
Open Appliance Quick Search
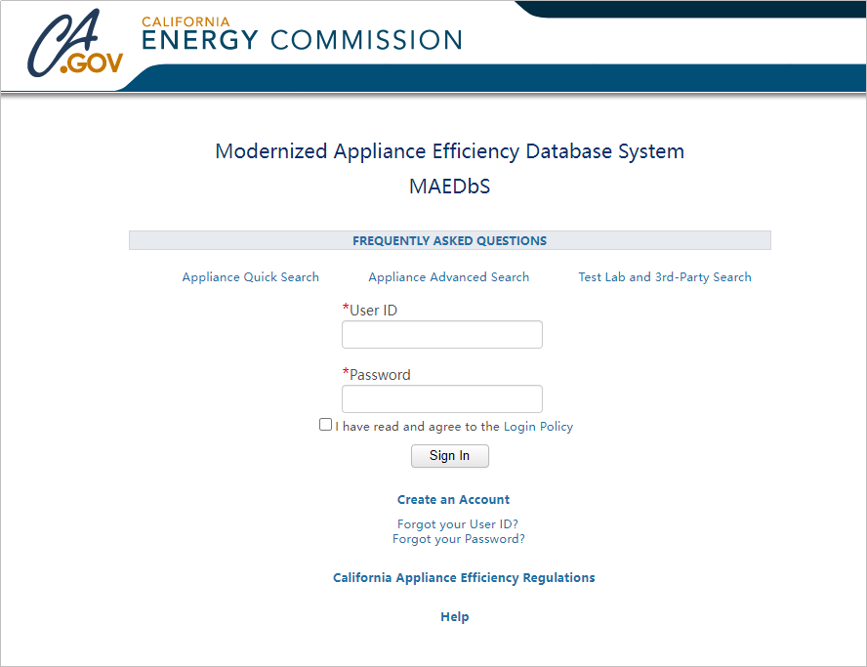click(x=250, y=277)
